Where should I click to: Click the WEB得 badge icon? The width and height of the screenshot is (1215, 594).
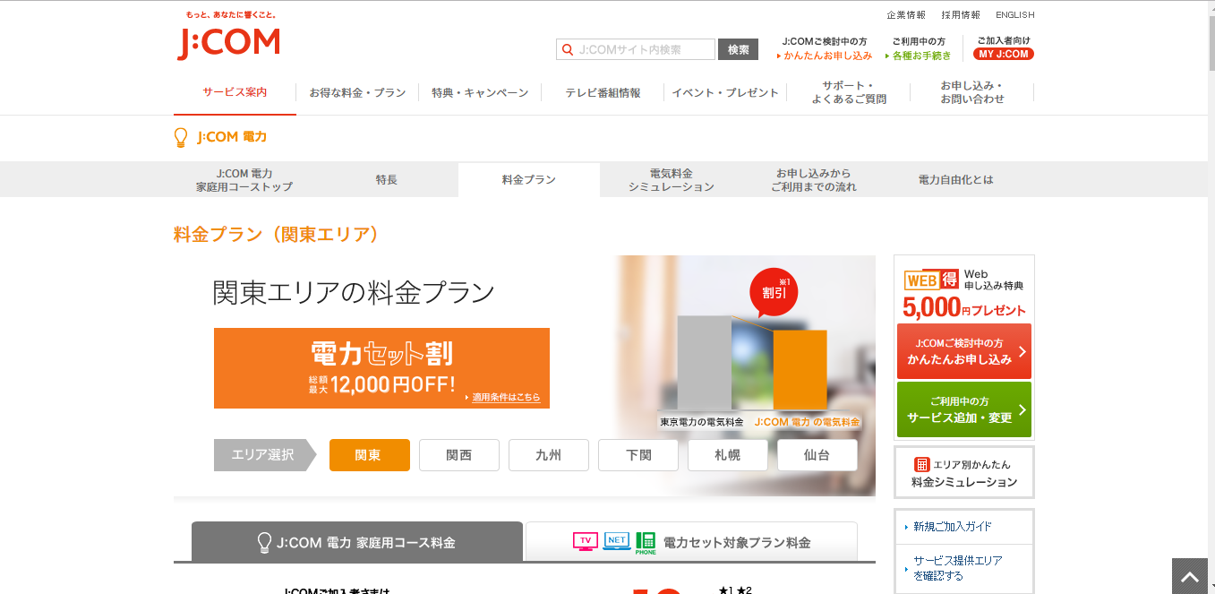point(931,280)
